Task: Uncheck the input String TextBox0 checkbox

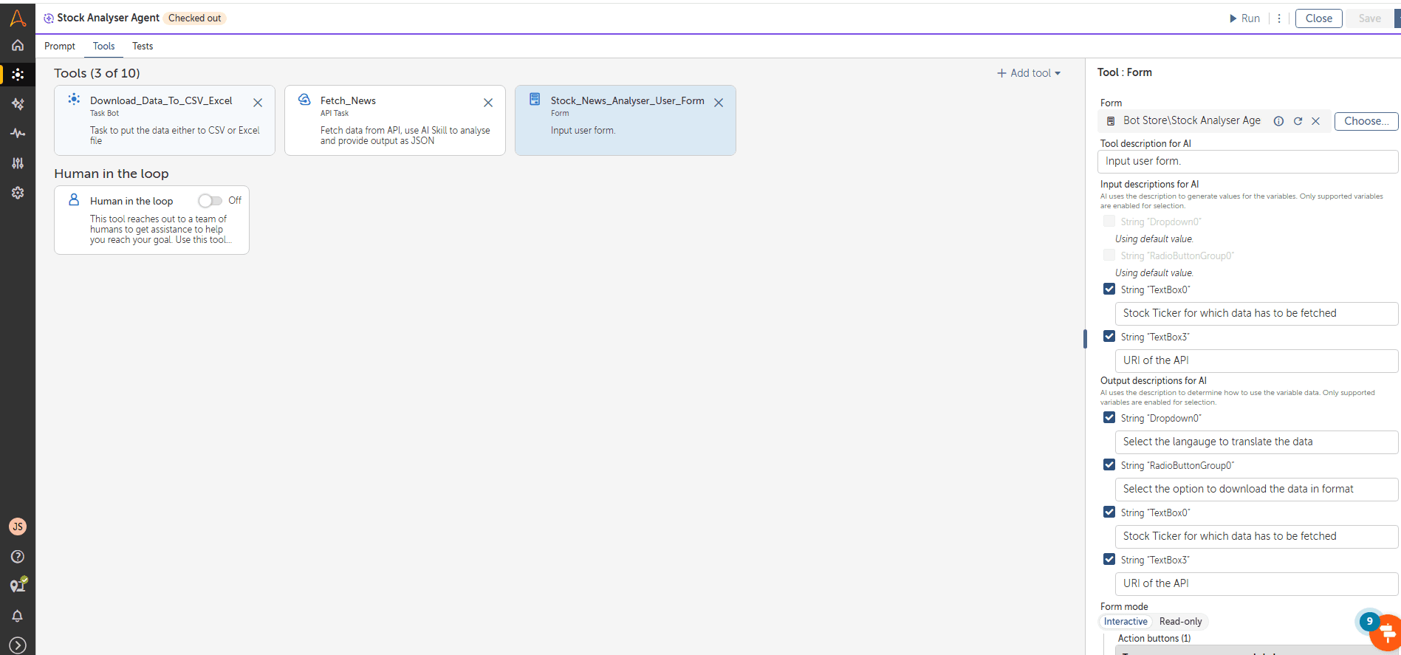Action: [x=1109, y=289]
